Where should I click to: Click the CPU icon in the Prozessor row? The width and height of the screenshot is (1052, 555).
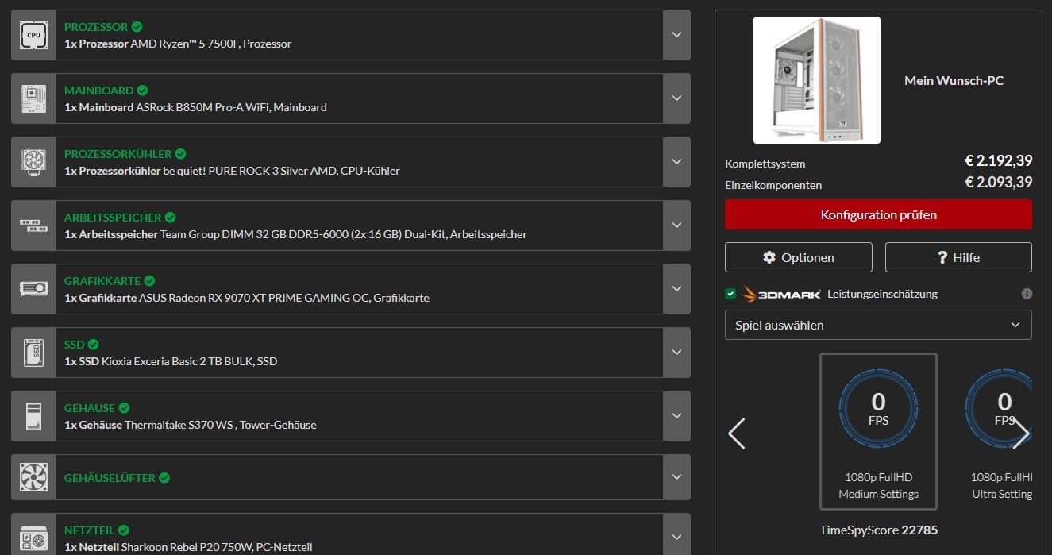click(33, 35)
